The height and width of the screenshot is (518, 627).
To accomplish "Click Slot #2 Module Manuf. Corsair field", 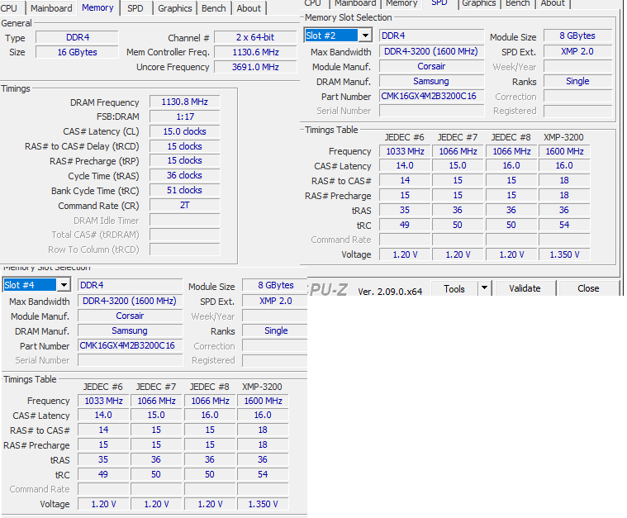I will click(x=431, y=66).
